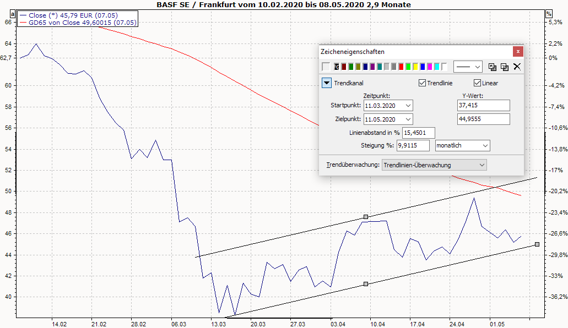This screenshot has width=568, height=328.
Task: Click the GD65 von Close legend entry
Action: [75, 23]
